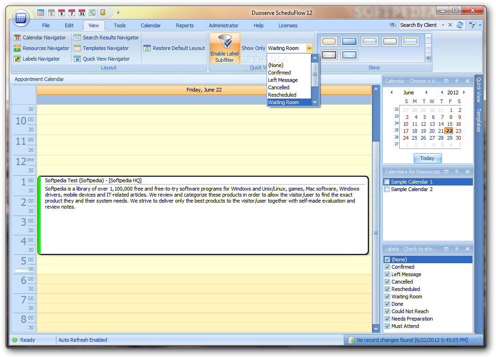
Task: Select the dark gray bordered skin swatch
Action: (x=329, y=55)
